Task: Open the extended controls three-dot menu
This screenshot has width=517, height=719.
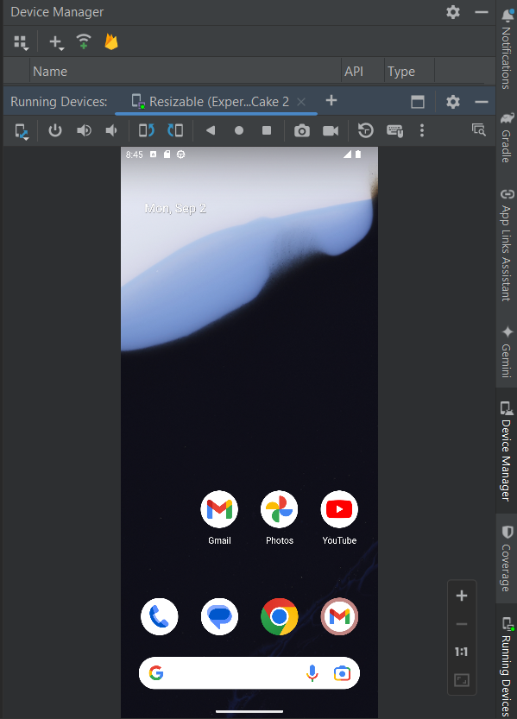Action: coord(422,130)
